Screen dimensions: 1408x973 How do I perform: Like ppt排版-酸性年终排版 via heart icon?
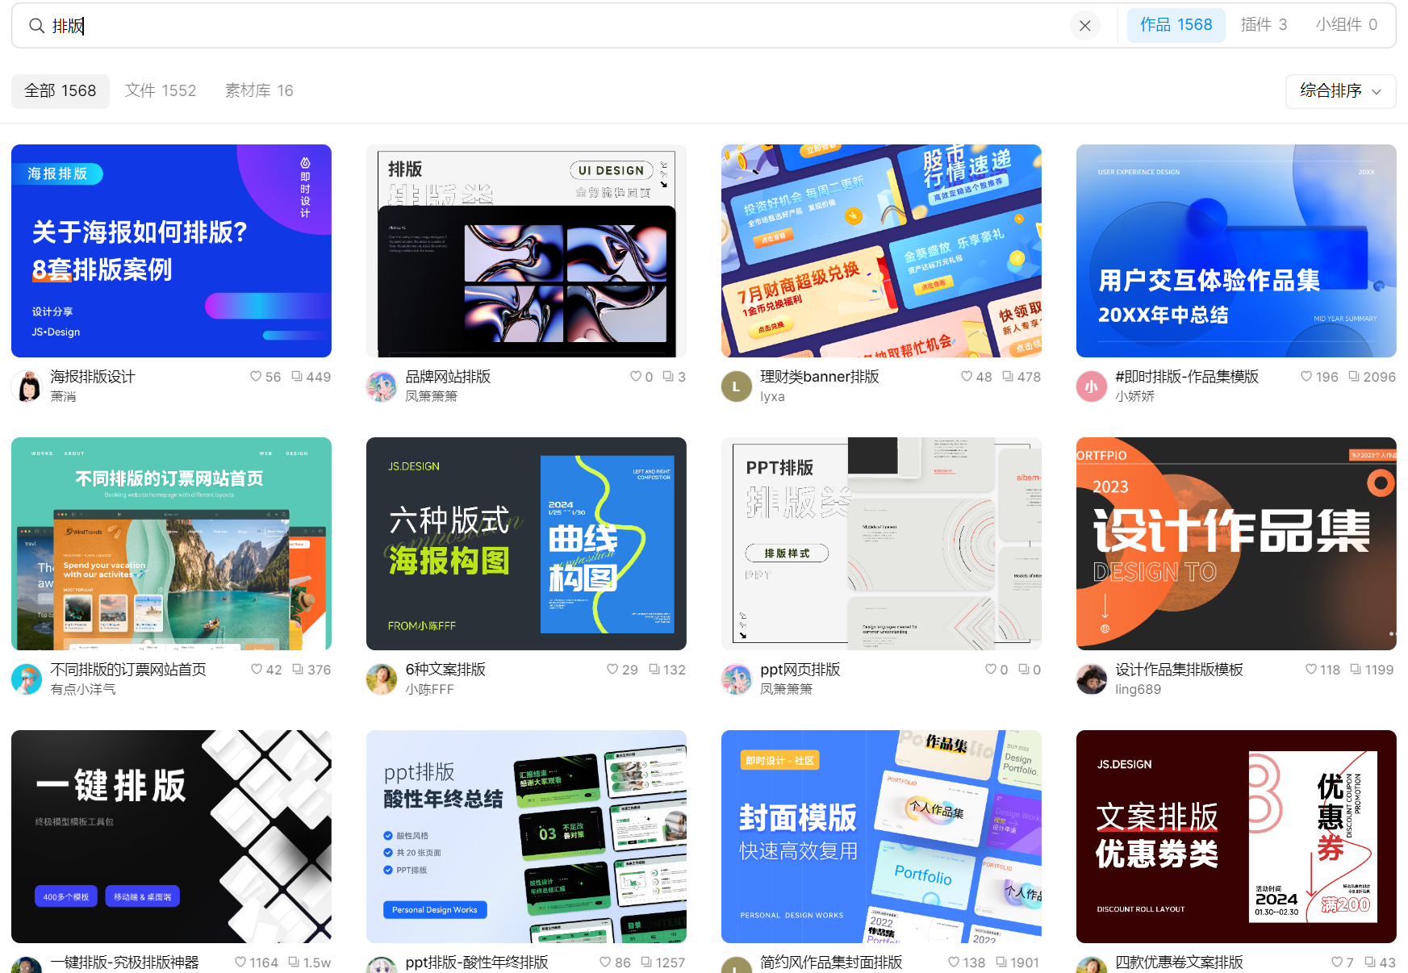[x=605, y=963]
